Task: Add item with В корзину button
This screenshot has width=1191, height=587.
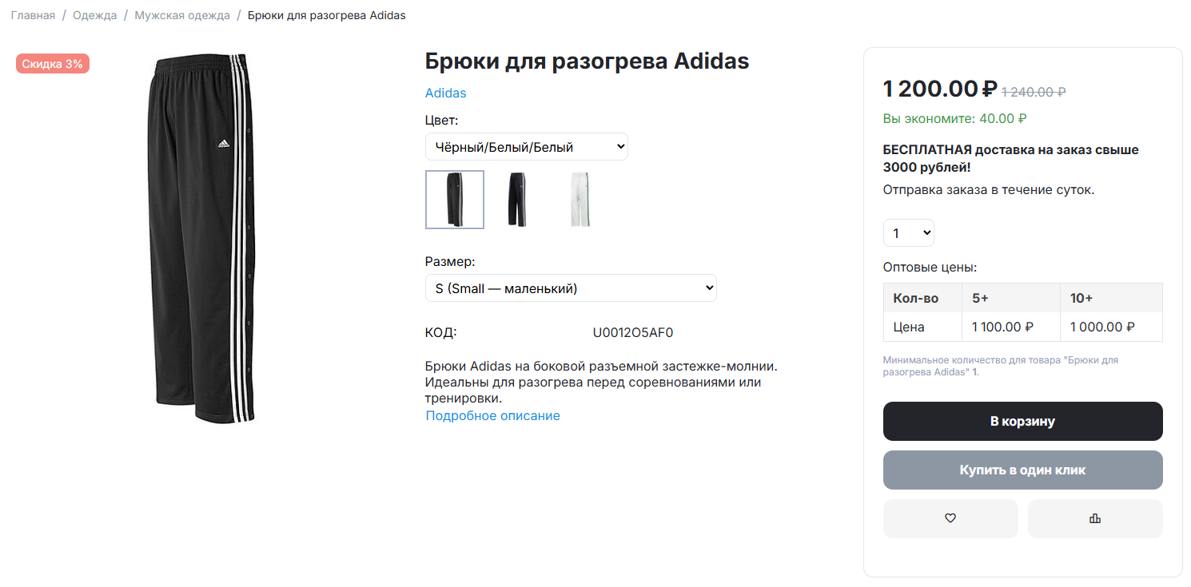Action: click(1023, 421)
